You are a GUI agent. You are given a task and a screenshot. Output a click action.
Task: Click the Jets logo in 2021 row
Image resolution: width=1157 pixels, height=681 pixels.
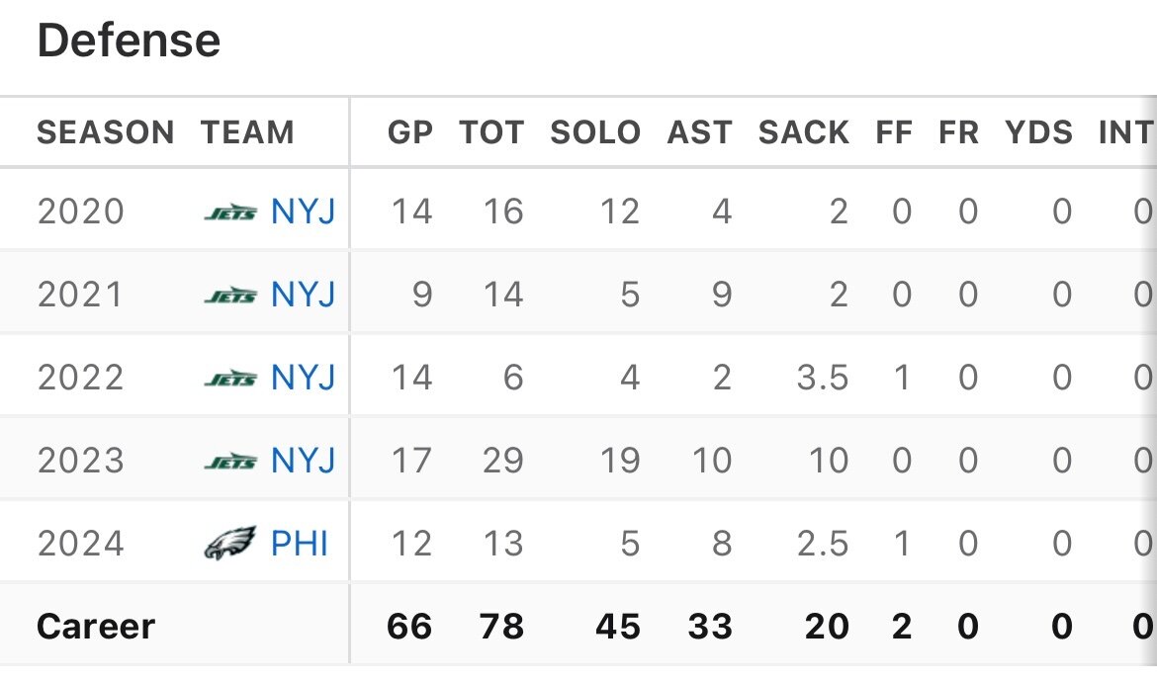[x=230, y=296]
